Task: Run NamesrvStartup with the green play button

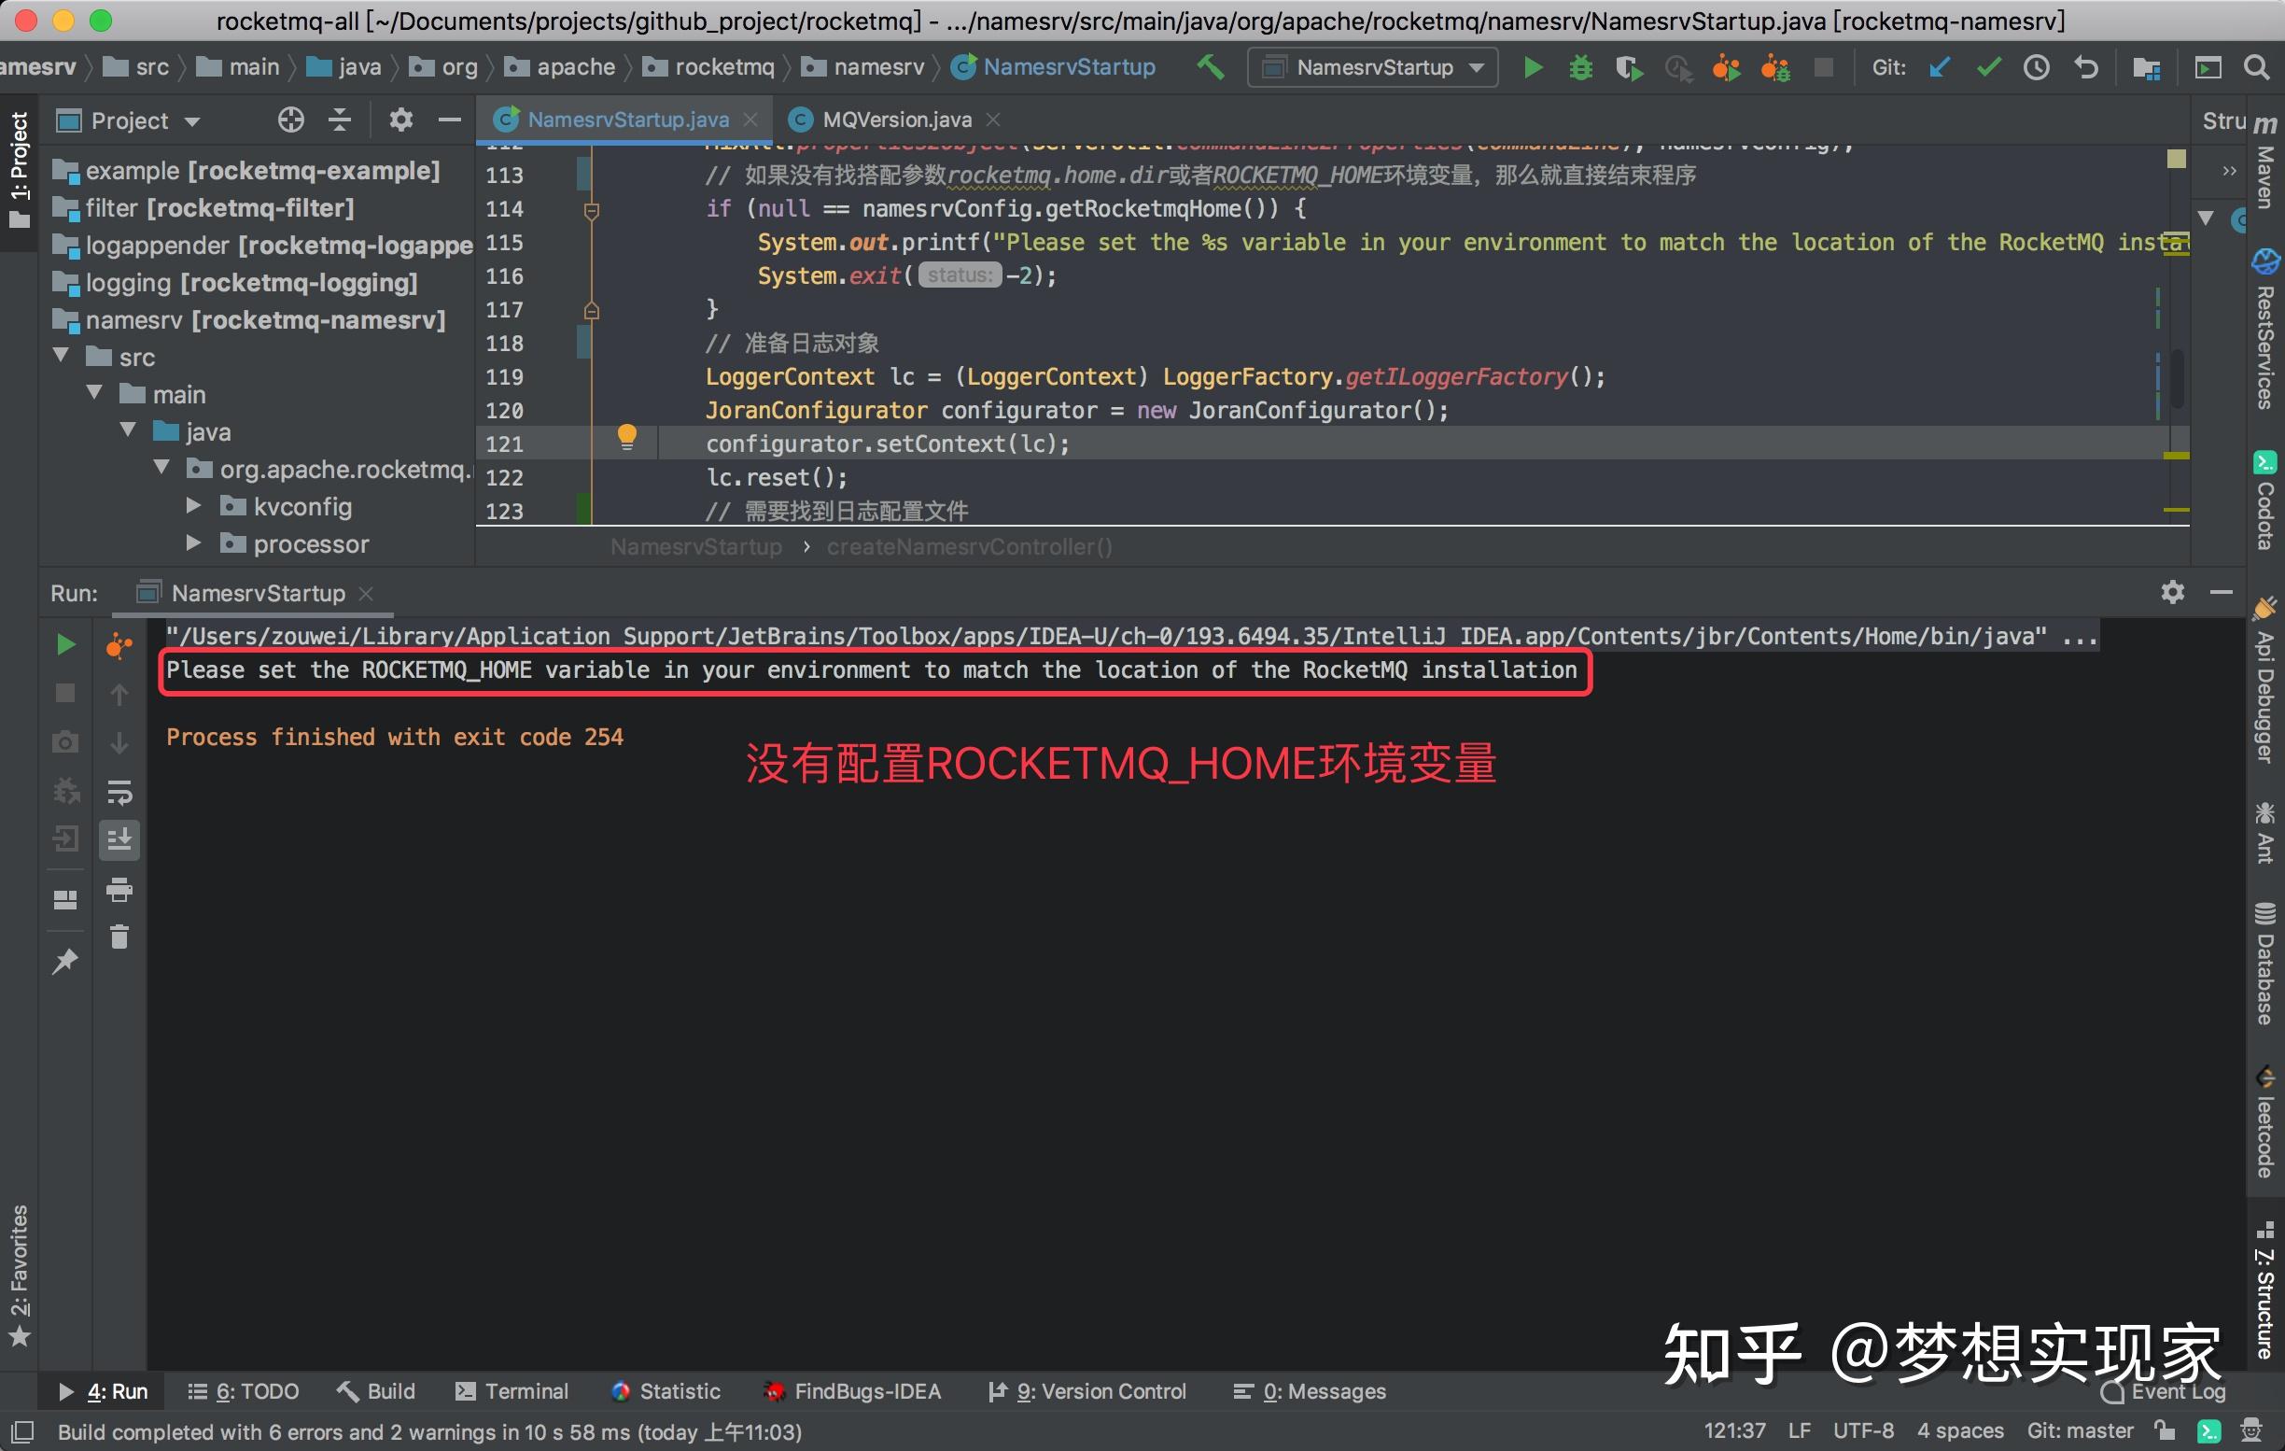Action: pos(1533,67)
